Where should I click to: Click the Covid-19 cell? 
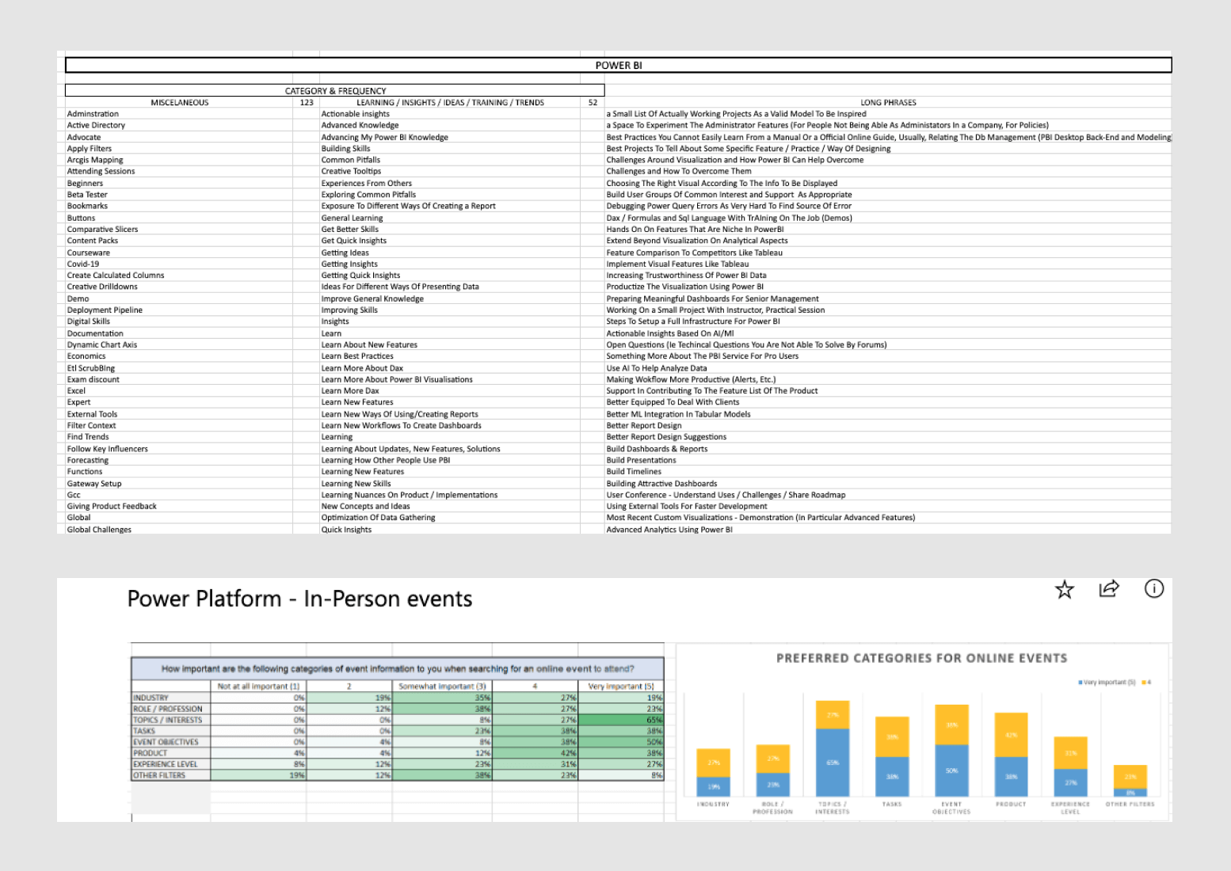coord(179,264)
